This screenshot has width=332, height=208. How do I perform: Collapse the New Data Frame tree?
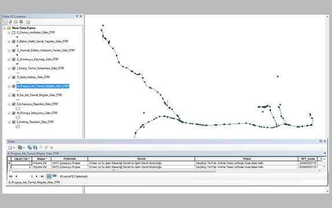pos(5,28)
